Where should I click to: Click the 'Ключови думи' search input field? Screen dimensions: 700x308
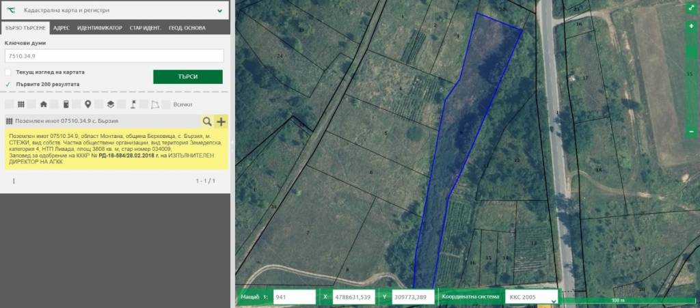click(113, 55)
